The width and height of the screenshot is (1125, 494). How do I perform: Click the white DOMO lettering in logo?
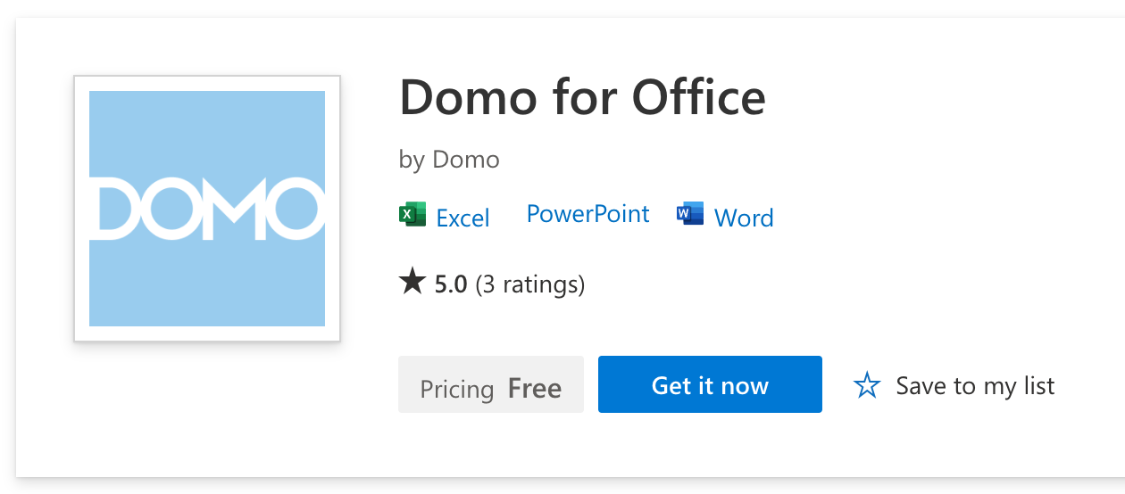(x=207, y=210)
